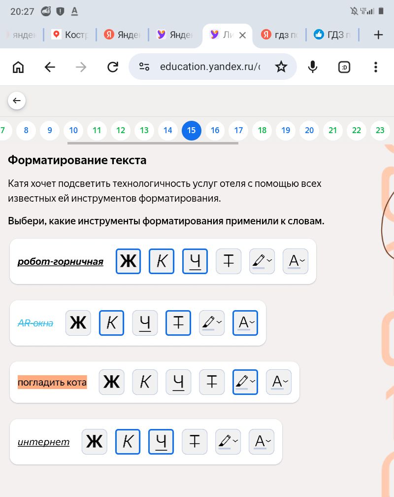Select underline icon in интернет row
Viewport: 394px width, 497px height.
[161, 442]
